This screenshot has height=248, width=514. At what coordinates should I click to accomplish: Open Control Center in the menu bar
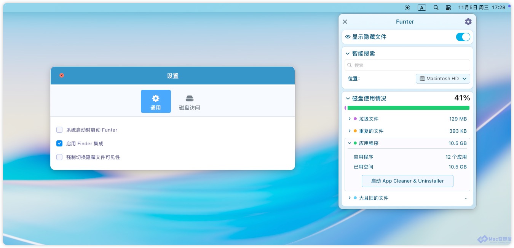pyautogui.click(x=448, y=8)
